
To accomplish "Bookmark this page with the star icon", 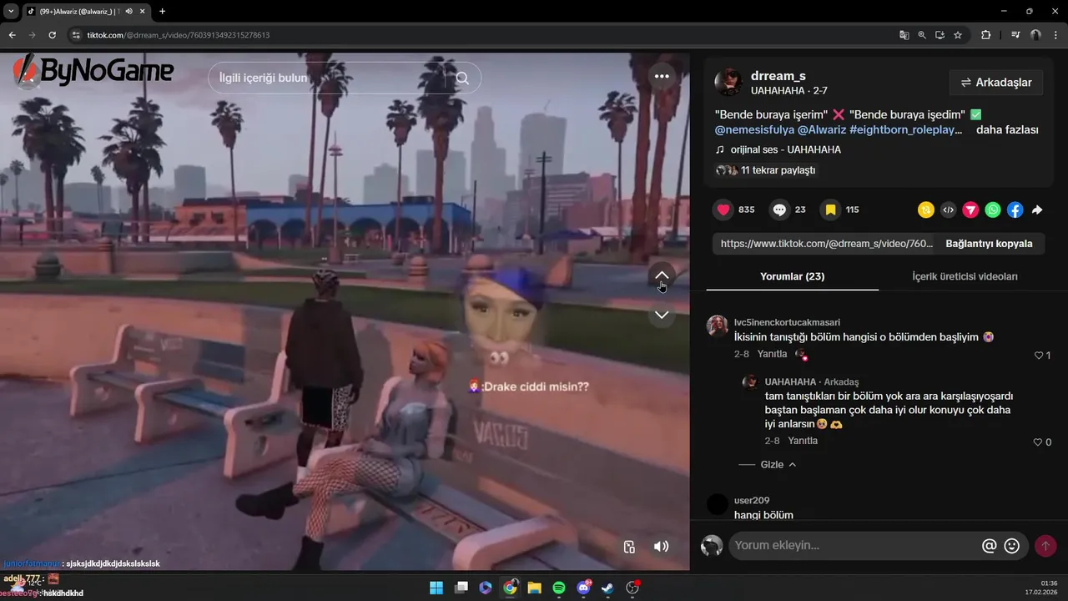I will coord(958,35).
